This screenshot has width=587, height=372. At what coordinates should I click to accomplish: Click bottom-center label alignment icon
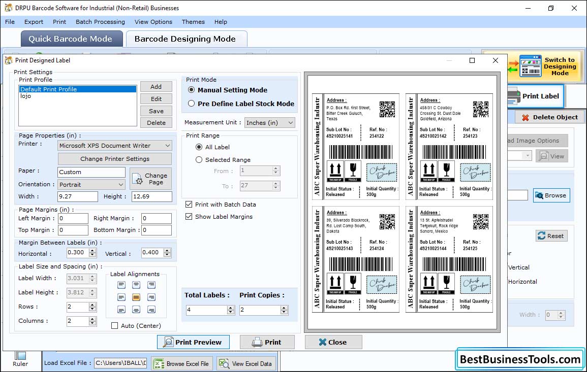[136, 310]
